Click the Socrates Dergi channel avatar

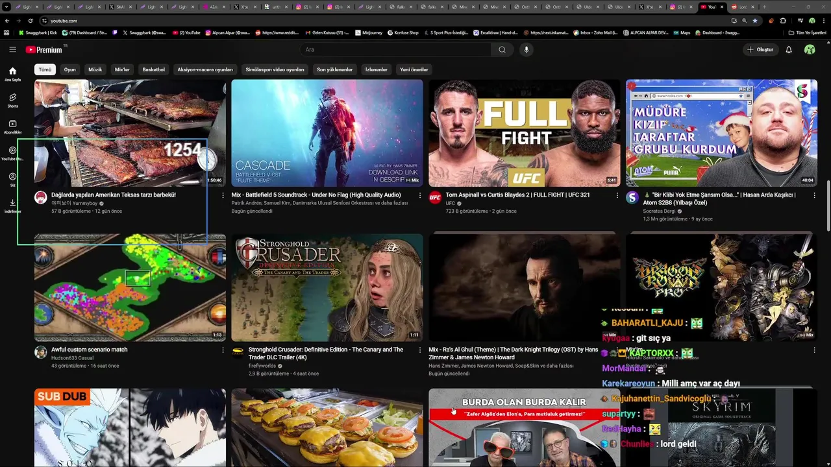(632, 198)
